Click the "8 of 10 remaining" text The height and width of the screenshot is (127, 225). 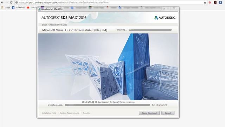(159, 105)
